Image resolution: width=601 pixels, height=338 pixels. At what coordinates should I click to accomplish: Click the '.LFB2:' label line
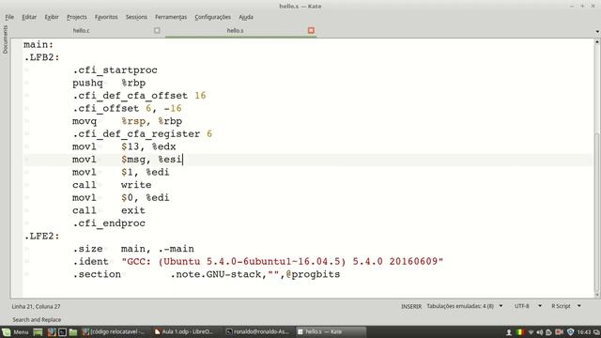41,57
